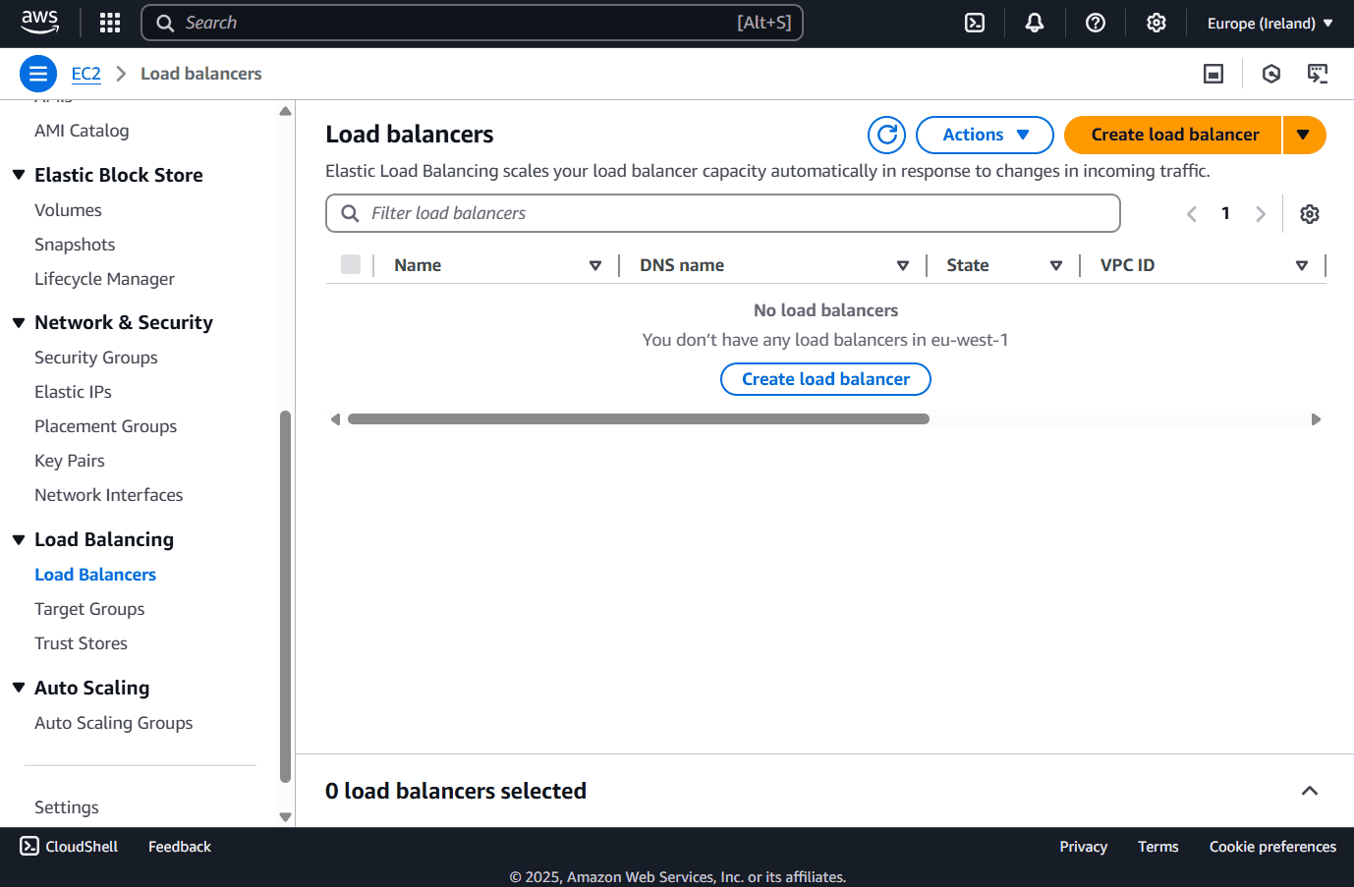Open Settings in the sidebar
Viewport: 1354px width, 887px height.
tap(67, 807)
